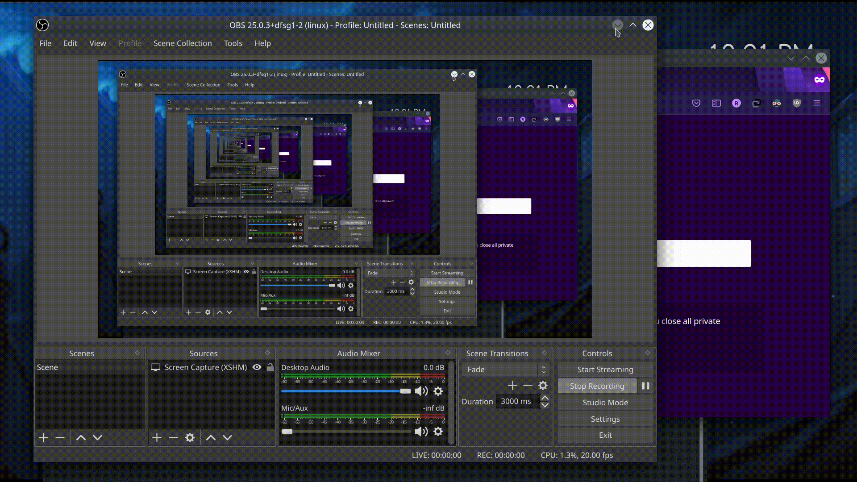Open the Scene Collection menu
Viewport: 857px width, 482px height.
point(183,43)
